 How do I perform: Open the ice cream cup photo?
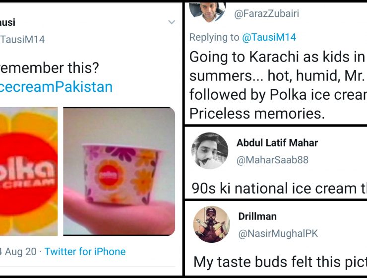pyautogui.click(x=119, y=171)
